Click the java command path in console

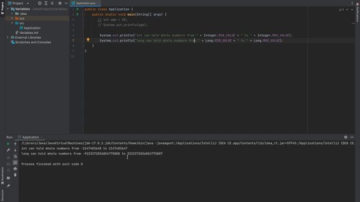[87, 143]
